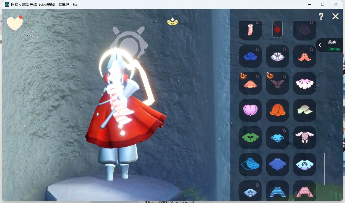Open the help question mark
This screenshot has height=203, width=345.
pyautogui.click(x=321, y=16)
